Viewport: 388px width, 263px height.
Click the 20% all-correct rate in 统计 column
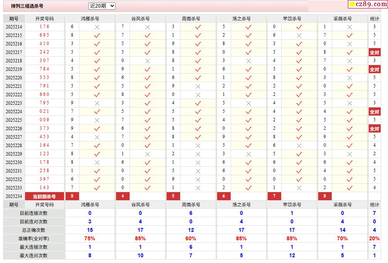tap(375, 239)
